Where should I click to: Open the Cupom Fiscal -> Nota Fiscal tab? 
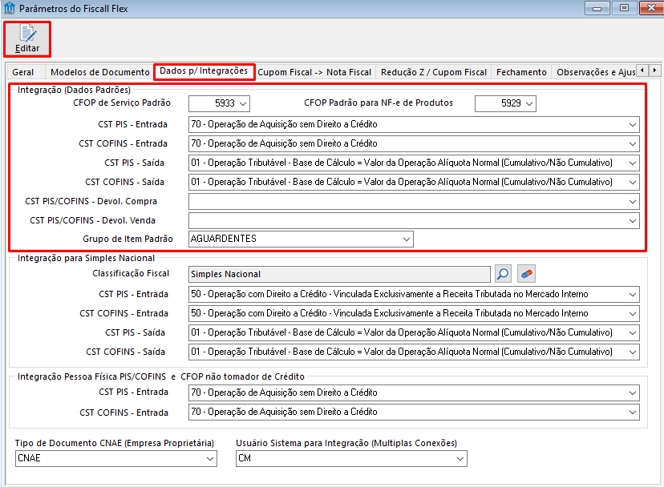314,72
